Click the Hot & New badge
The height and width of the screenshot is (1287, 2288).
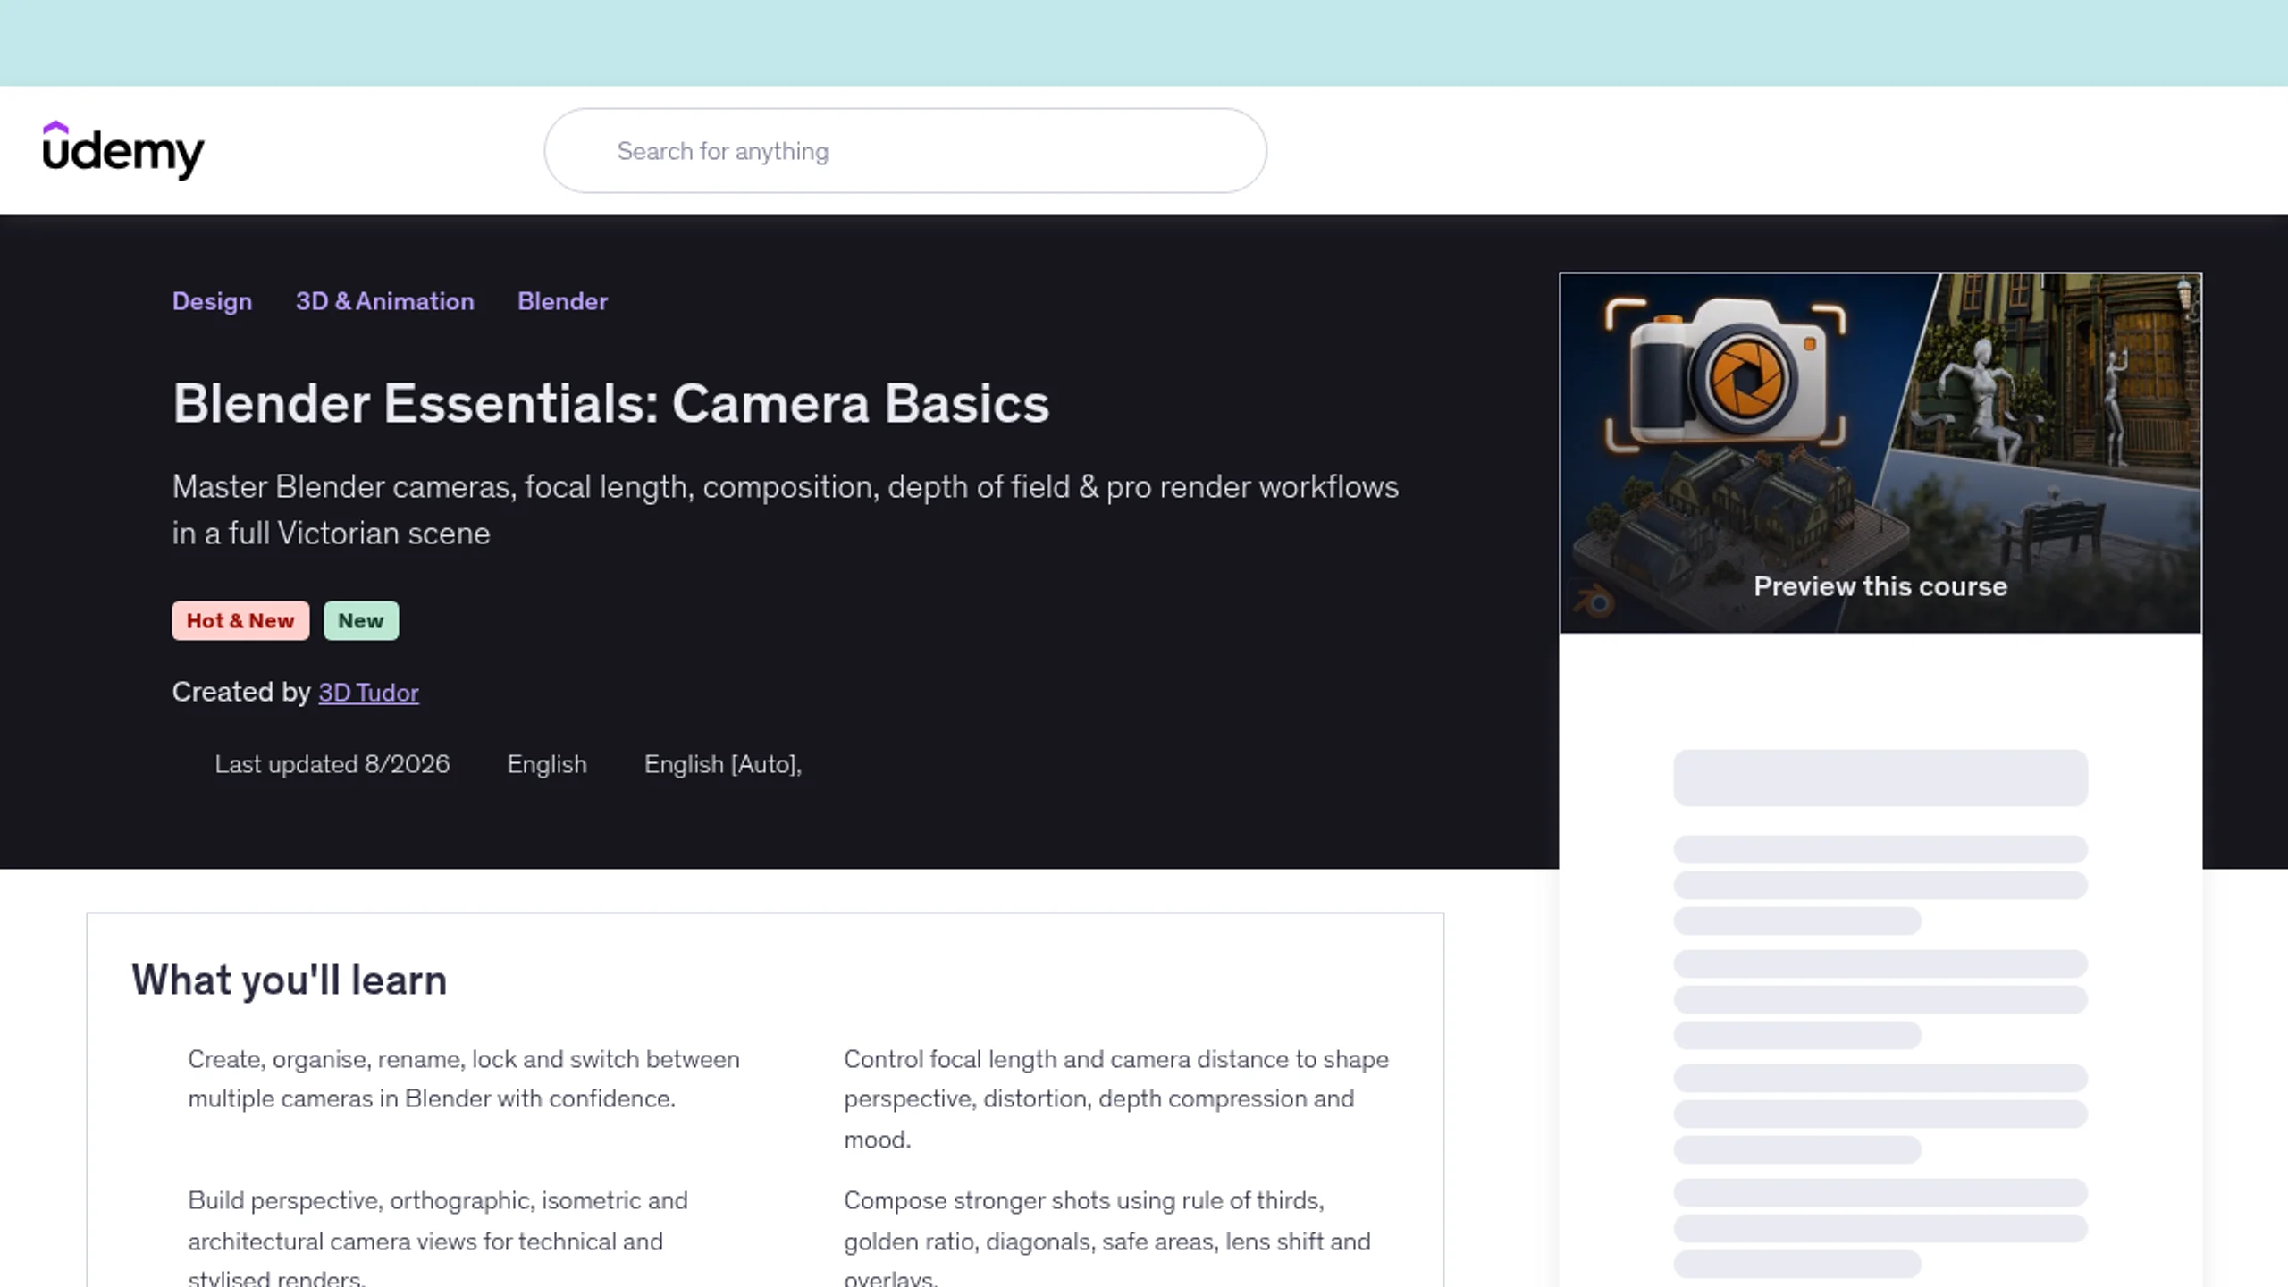[x=240, y=621]
